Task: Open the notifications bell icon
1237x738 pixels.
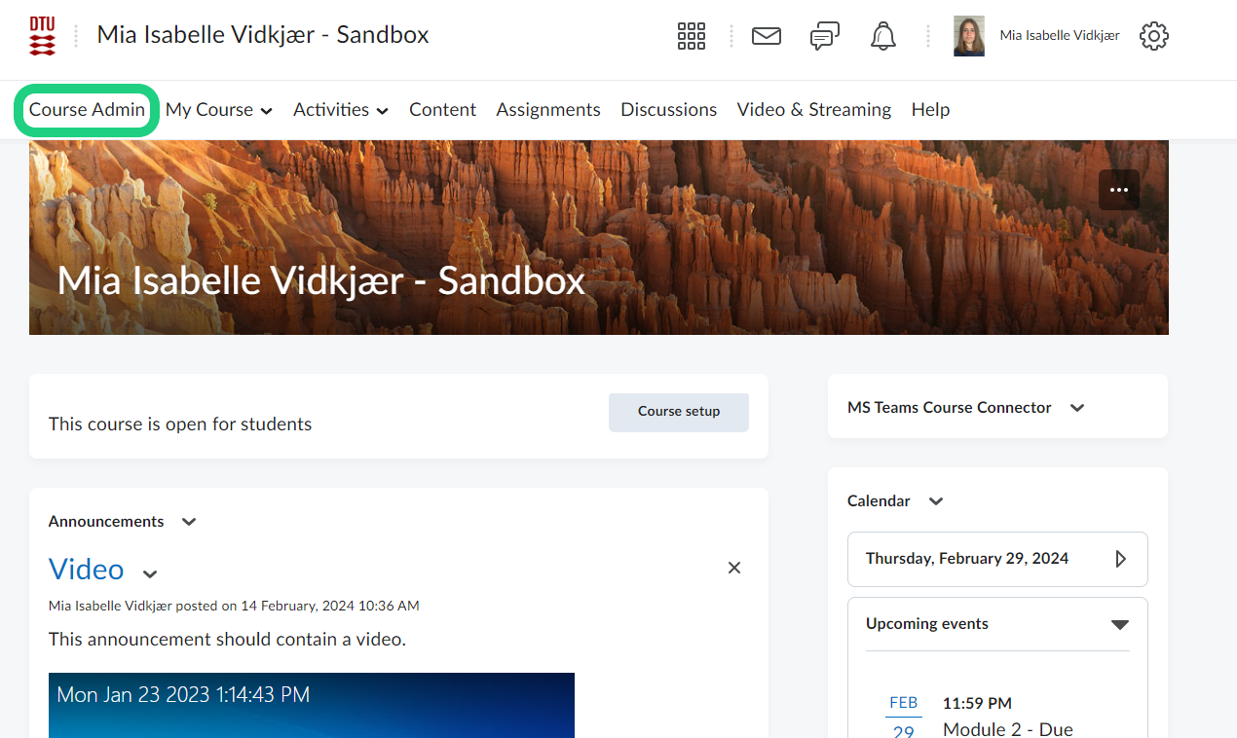Action: point(883,36)
